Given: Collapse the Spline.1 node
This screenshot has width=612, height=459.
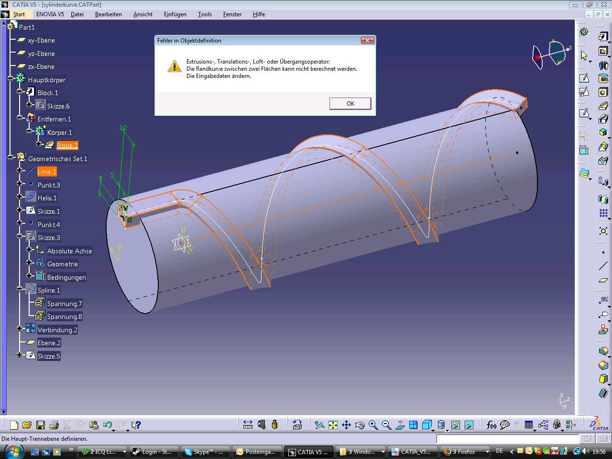Looking at the screenshot, I should coord(20,288).
